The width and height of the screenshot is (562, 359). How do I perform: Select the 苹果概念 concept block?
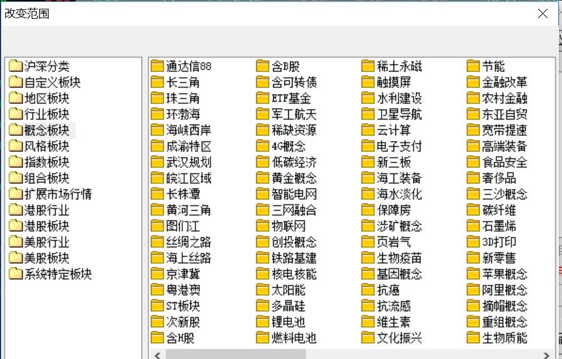[504, 274]
